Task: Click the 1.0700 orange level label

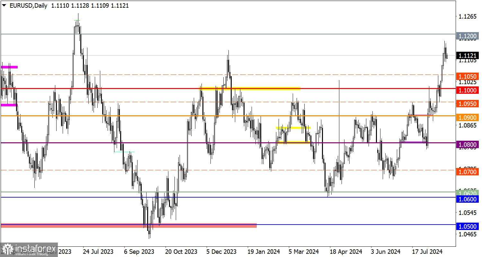Action: click(x=468, y=172)
